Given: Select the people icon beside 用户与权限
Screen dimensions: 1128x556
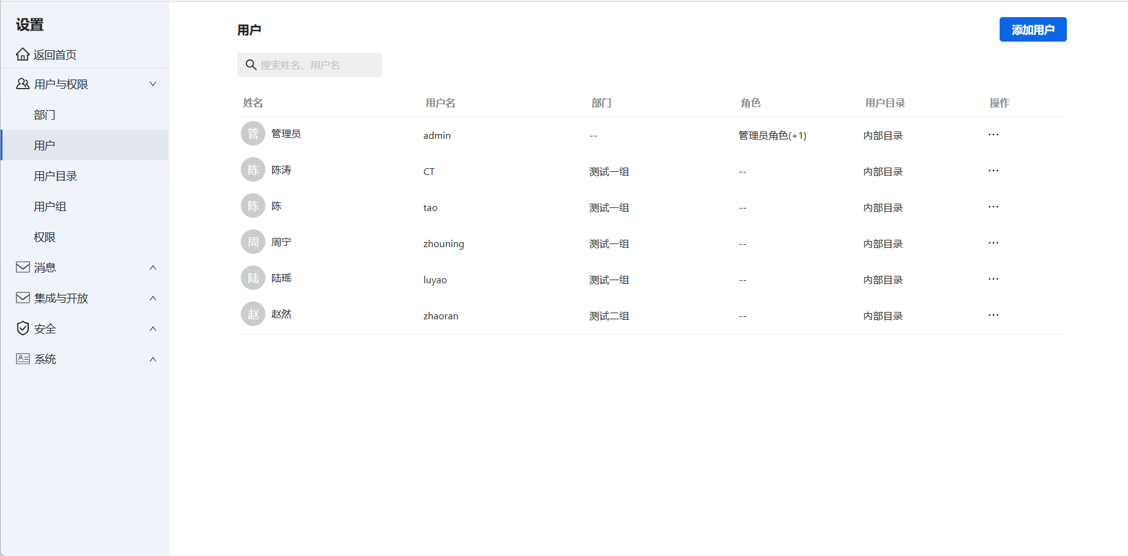Looking at the screenshot, I should (x=22, y=83).
